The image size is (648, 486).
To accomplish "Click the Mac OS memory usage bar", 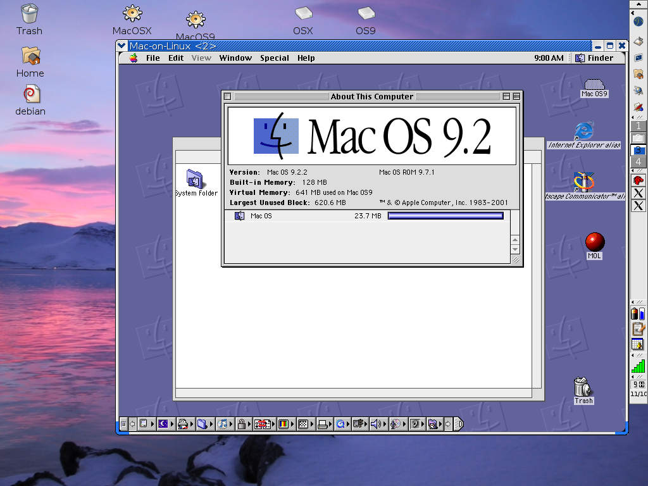I will tap(445, 216).
